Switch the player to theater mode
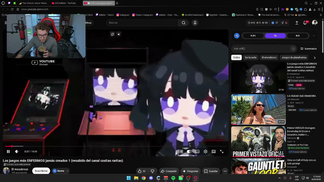324x182 pixels. click(x=214, y=151)
